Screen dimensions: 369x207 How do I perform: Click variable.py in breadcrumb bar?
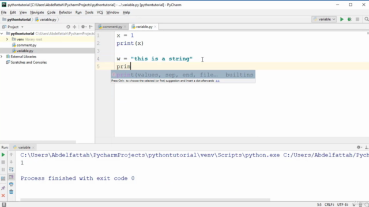(46, 20)
